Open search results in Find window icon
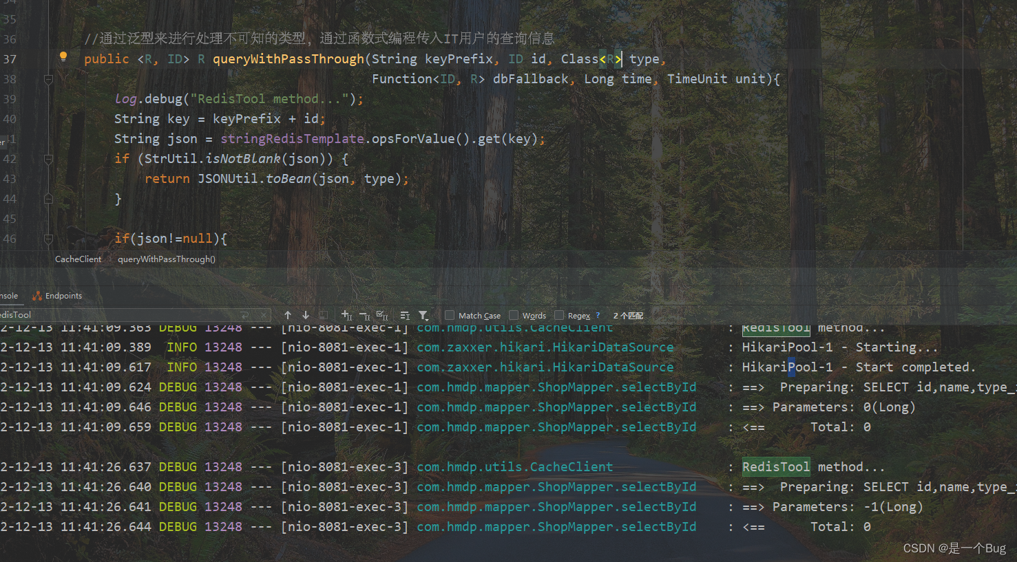Image resolution: width=1017 pixels, height=562 pixels. [405, 315]
